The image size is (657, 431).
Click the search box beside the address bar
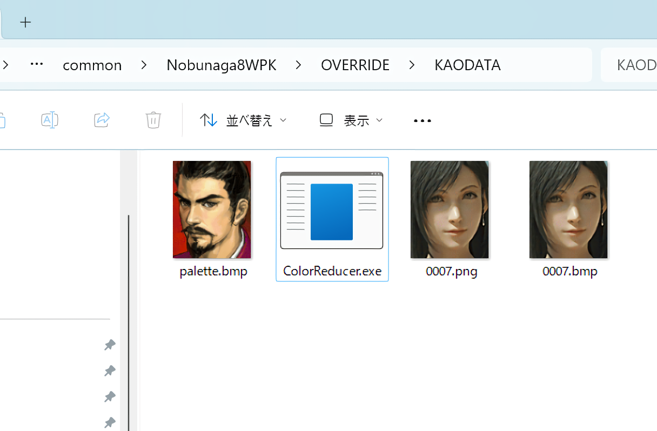632,65
